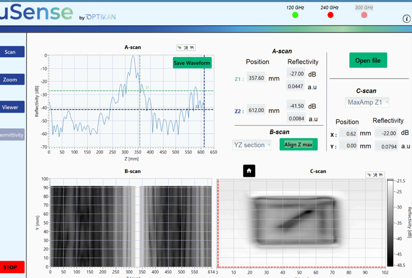
Task: Select the C-scan graph zoom magnifier tool
Action: click(375, 175)
